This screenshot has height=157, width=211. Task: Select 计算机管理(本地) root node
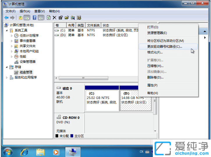click(x=22, y=25)
